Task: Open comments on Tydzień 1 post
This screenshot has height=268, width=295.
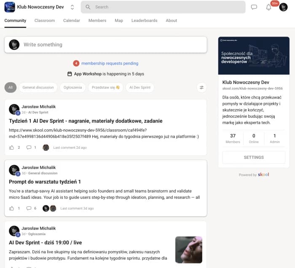Action: click(29, 147)
